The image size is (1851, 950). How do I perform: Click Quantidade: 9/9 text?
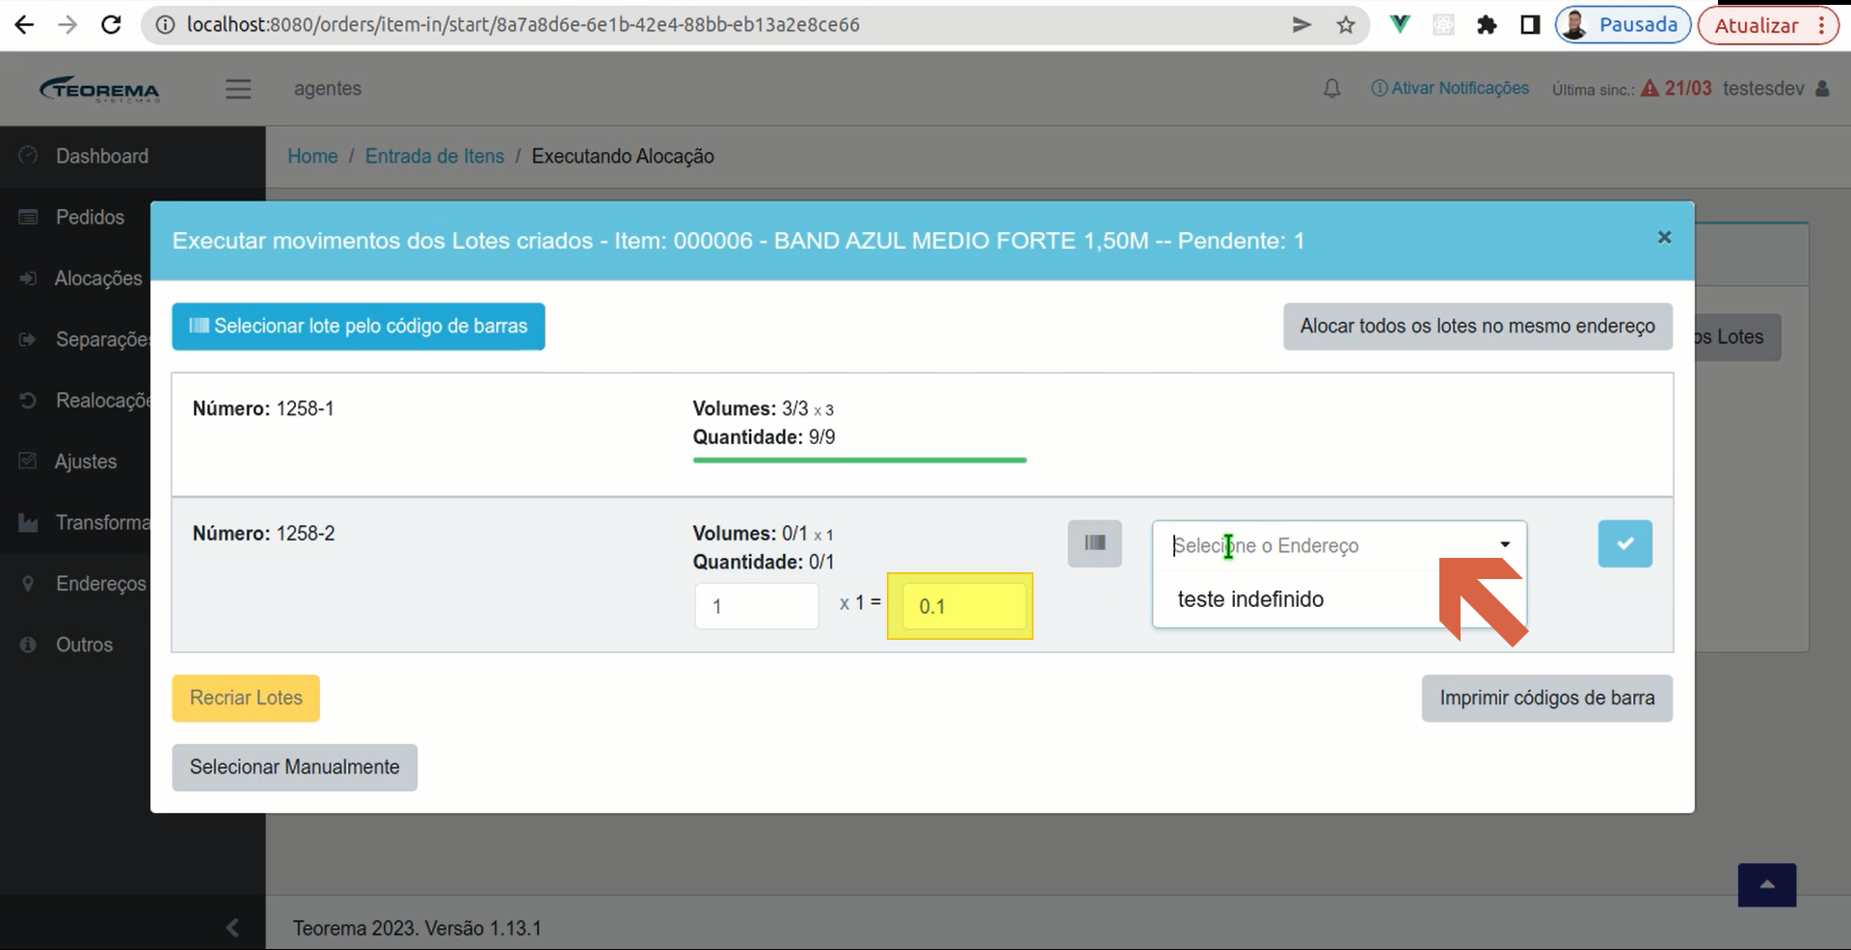click(764, 437)
